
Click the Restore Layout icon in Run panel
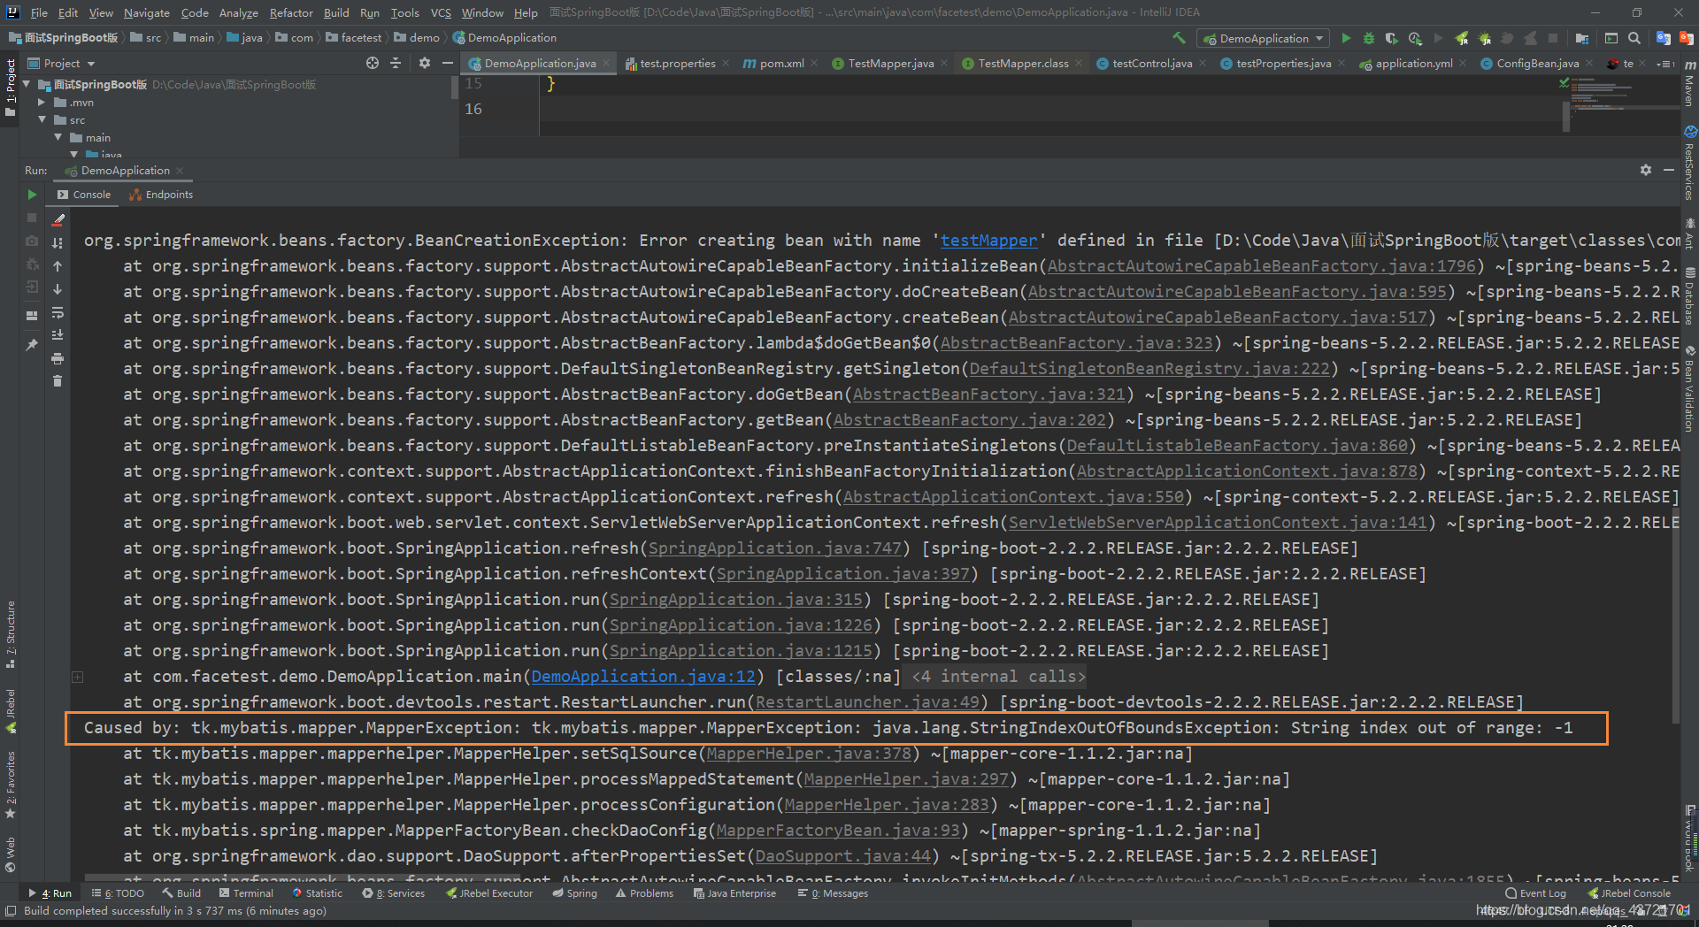coord(32,316)
